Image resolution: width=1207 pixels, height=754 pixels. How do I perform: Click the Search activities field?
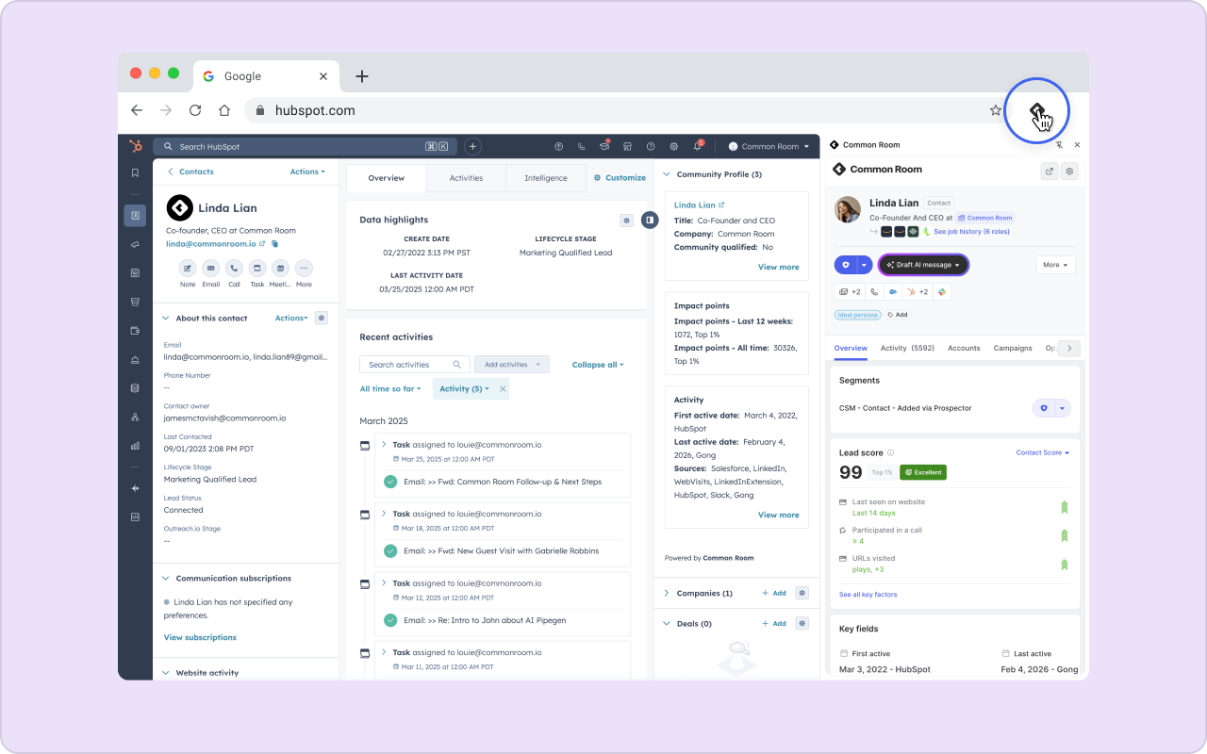click(x=414, y=365)
